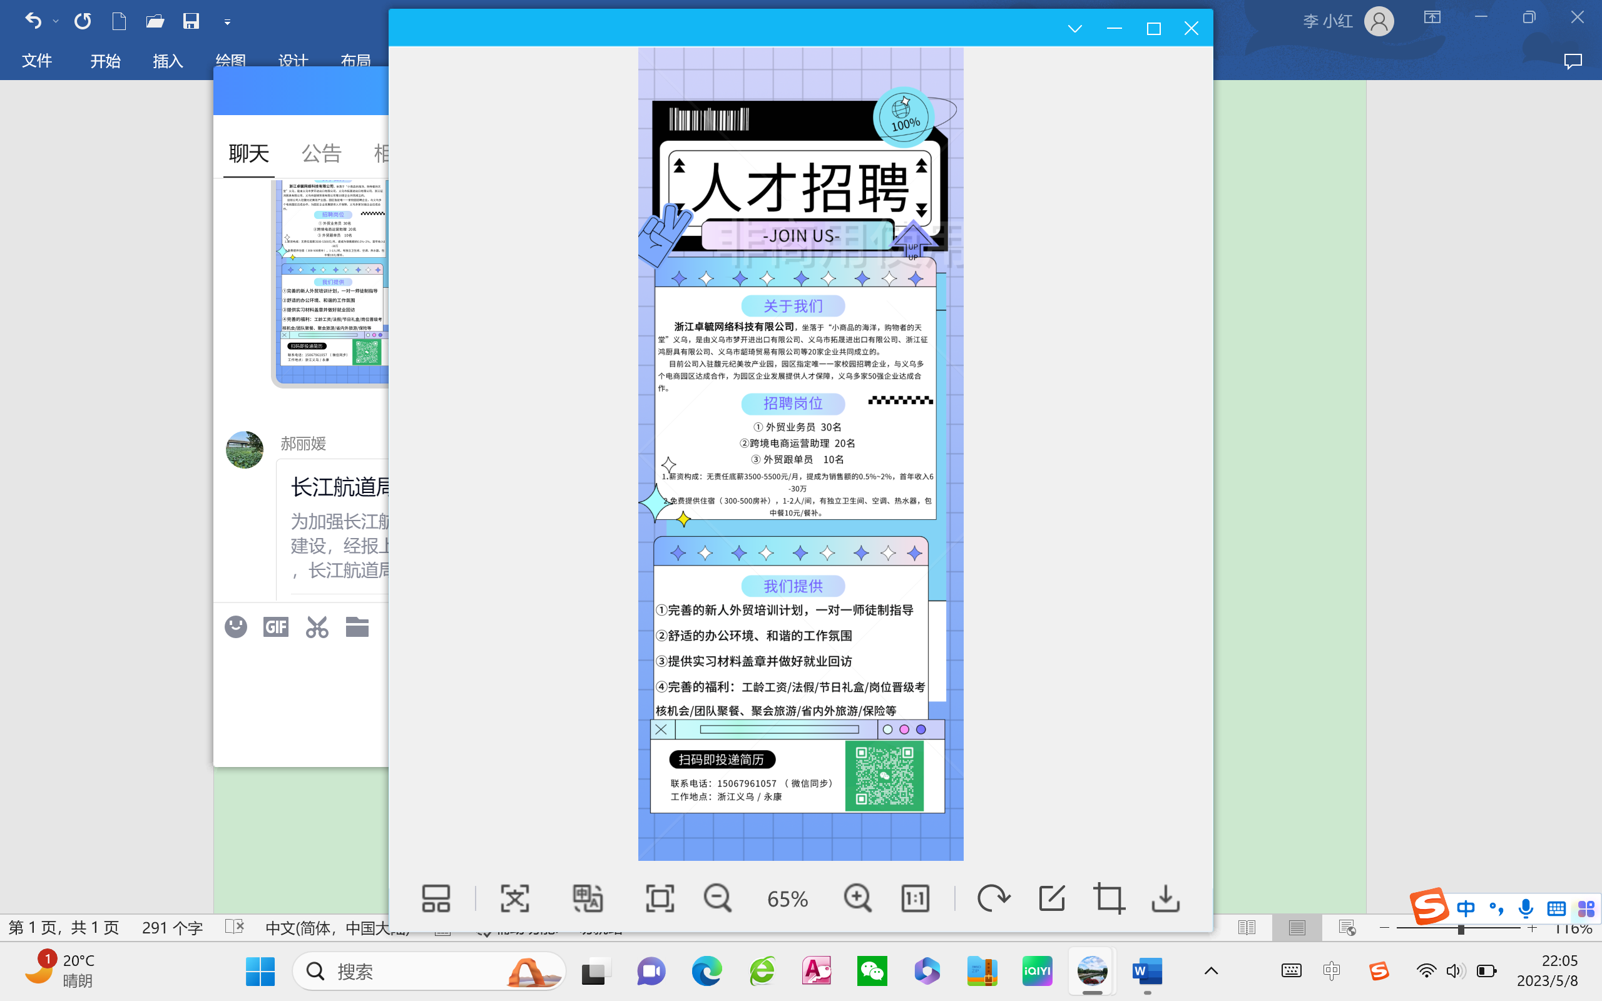Screen dimensions: 1602x1001
Task: Toggle thumbnail grid view of images
Action: pos(436,898)
